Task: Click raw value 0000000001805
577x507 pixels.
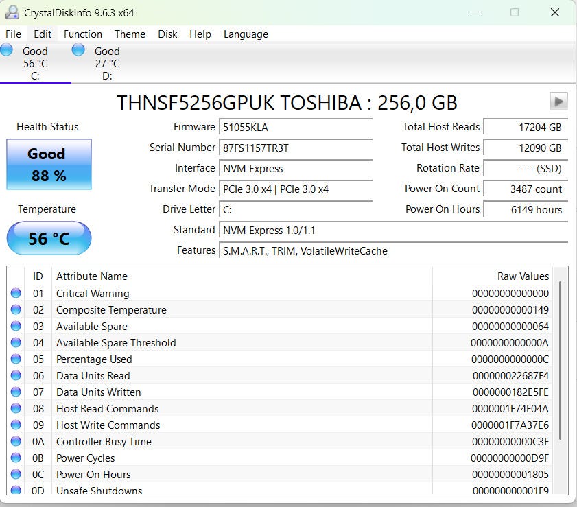Action: (x=510, y=475)
